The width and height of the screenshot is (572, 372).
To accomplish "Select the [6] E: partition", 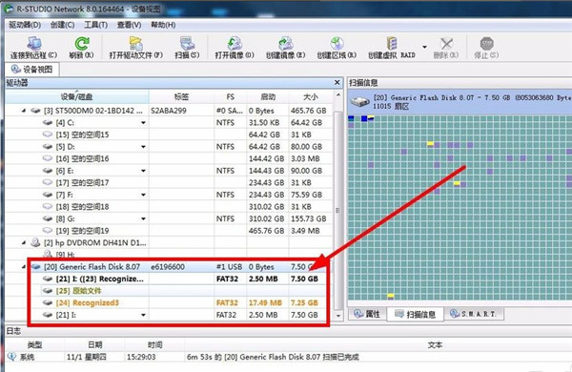I will click(x=65, y=171).
